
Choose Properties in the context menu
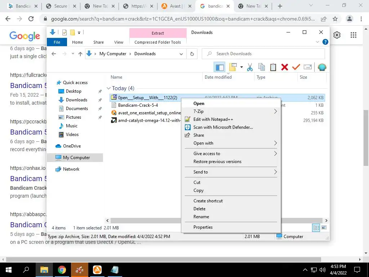[231, 227]
